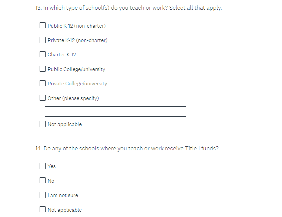Tick the Private K-12 (non-charter) box

(x=43, y=40)
